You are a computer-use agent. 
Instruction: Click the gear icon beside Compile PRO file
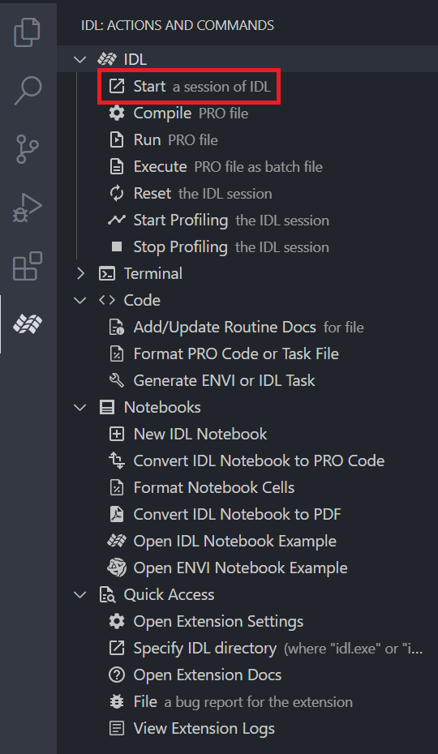(117, 113)
